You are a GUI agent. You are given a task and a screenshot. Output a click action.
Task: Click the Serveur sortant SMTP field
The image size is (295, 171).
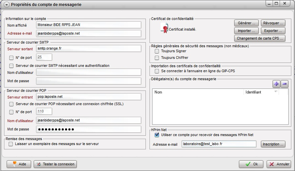[88, 49]
